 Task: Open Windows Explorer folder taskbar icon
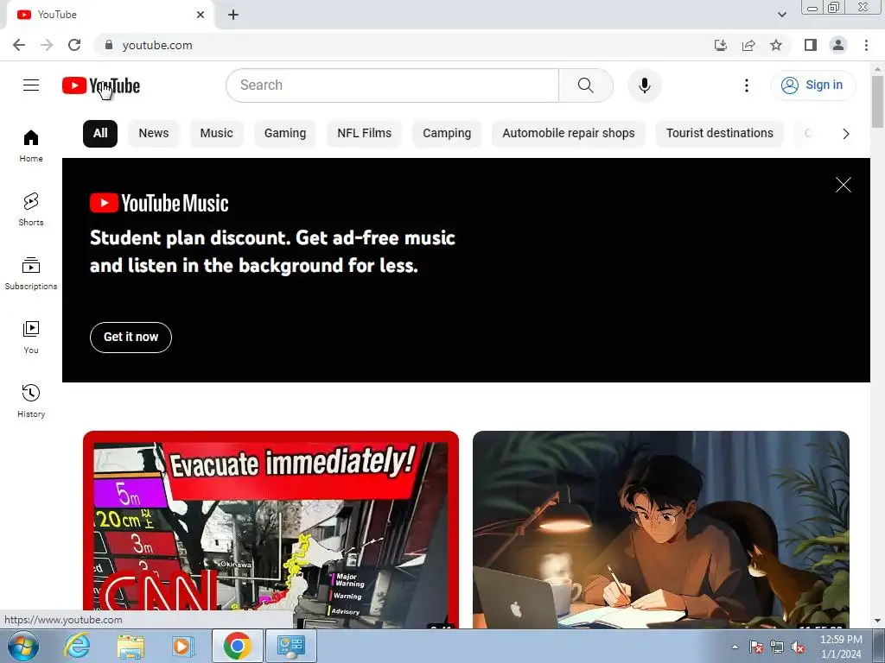tap(131, 646)
